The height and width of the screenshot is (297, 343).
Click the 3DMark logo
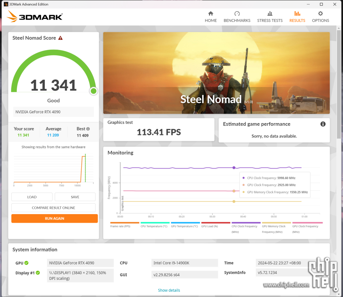pyautogui.click(x=35, y=16)
